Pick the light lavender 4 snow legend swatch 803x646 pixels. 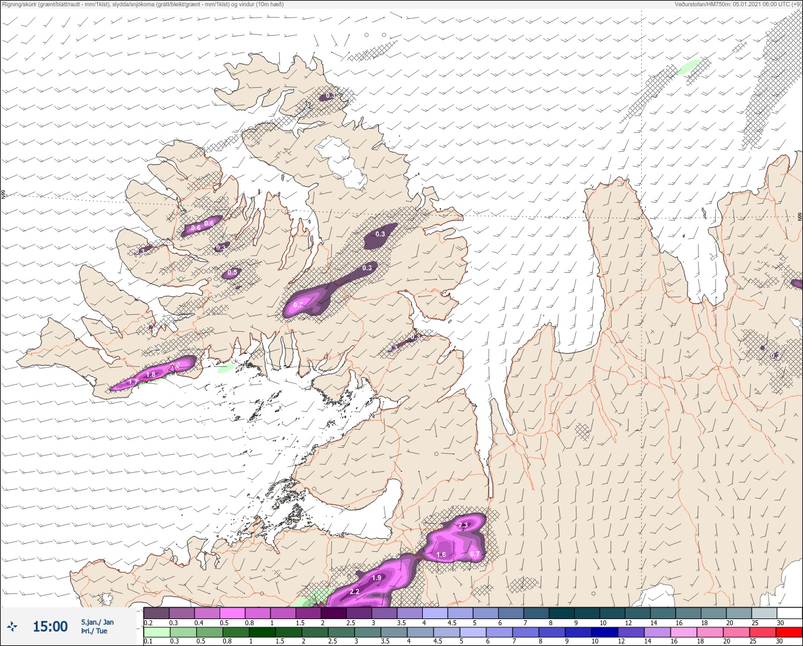(x=434, y=613)
